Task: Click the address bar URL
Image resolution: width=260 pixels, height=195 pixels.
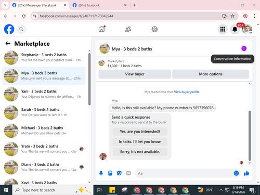Action: [x=76, y=16]
